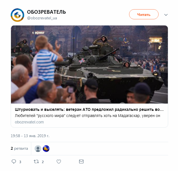The height and width of the screenshot is (171, 178).
Task: Open the military parade card image
Action: 89,64
